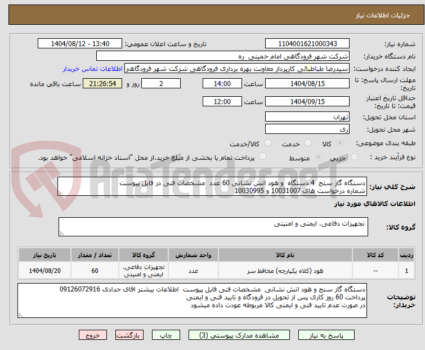Click the row number 1 cell
The height and width of the screenshot is (350, 425).
[406, 271]
